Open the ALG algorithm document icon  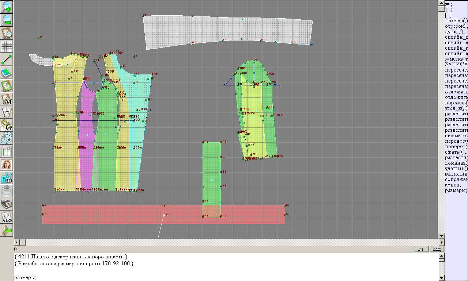(x=7, y=217)
